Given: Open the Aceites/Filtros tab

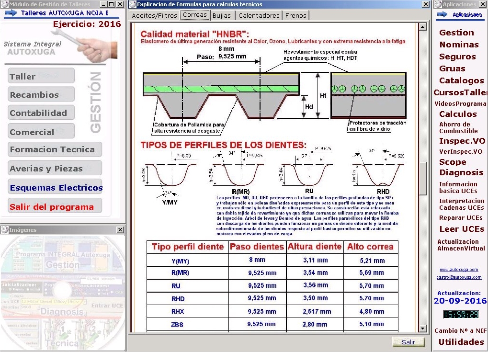Looking at the screenshot, I should point(154,15).
